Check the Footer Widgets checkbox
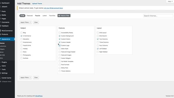The height and width of the screenshot is (98, 174). click(60, 58)
